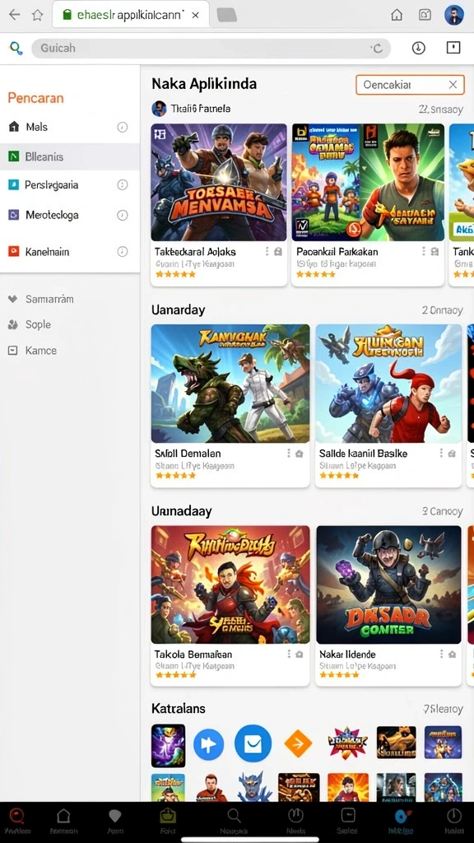
Task: Bookmark page with the star icon
Action: coord(37,15)
